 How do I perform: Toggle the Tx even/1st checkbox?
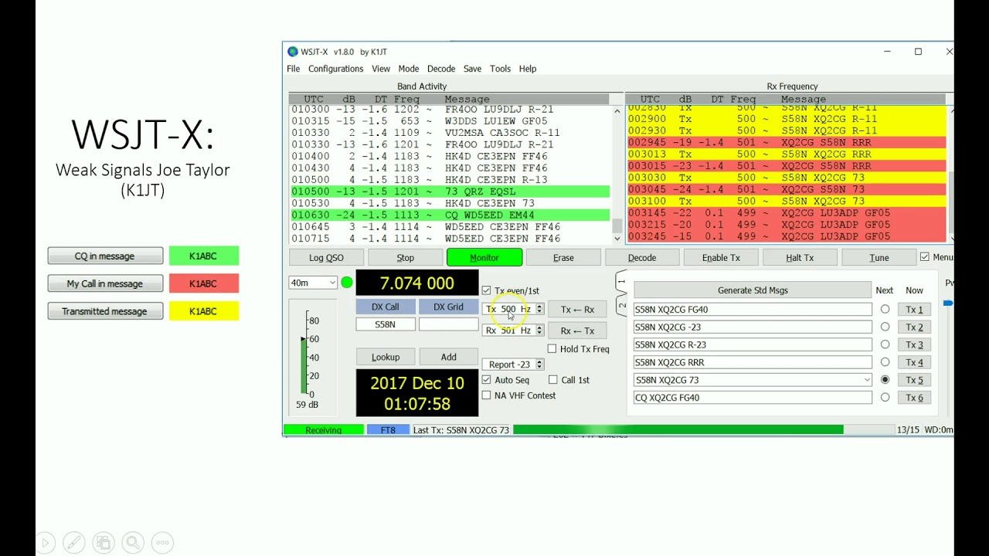[486, 290]
